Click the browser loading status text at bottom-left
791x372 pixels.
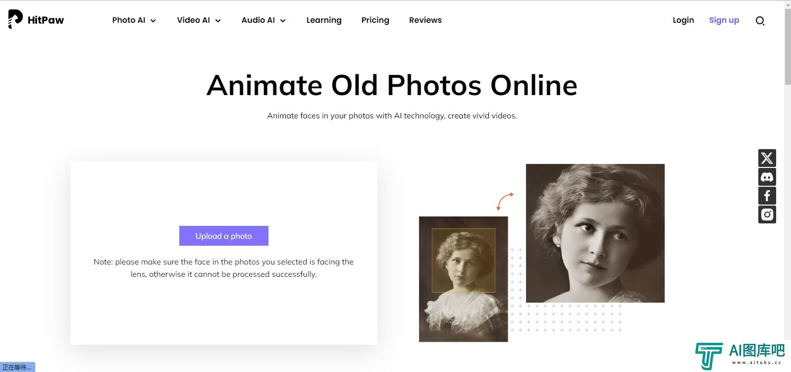point(17,368)
